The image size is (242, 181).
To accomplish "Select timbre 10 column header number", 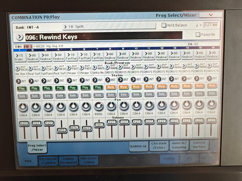I will point(136,48).
